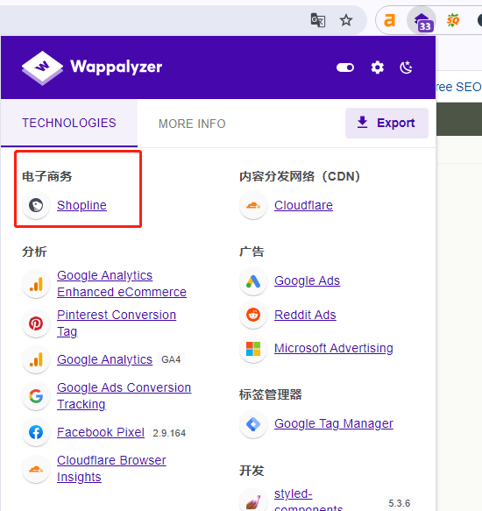This screenshot has height=511, width=482.
Task: Open Google Analytics Enhanced eCommerce link
Action: click(x=122, y=283)
